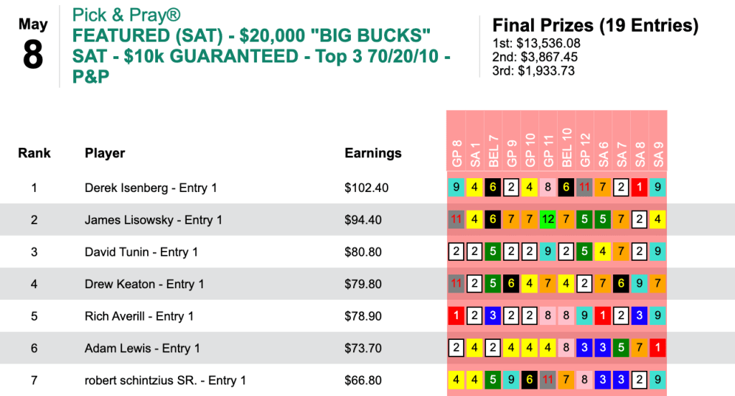The height and width of the screenshot is (396, 735).
Task: Click blue 3 pick in Rich Averill's BEL 7
Action: coord(492,316)
